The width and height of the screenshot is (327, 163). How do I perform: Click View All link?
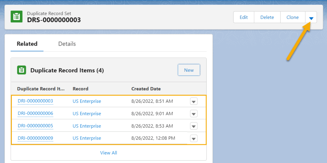[x=109, y=153]
